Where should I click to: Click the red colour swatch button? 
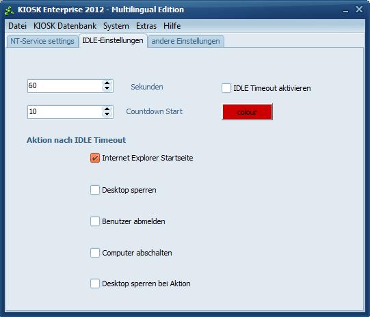tap(247, 112)
